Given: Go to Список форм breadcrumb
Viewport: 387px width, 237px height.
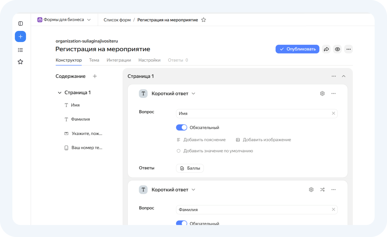Looking at the screenshot, I should coord(117,20).
